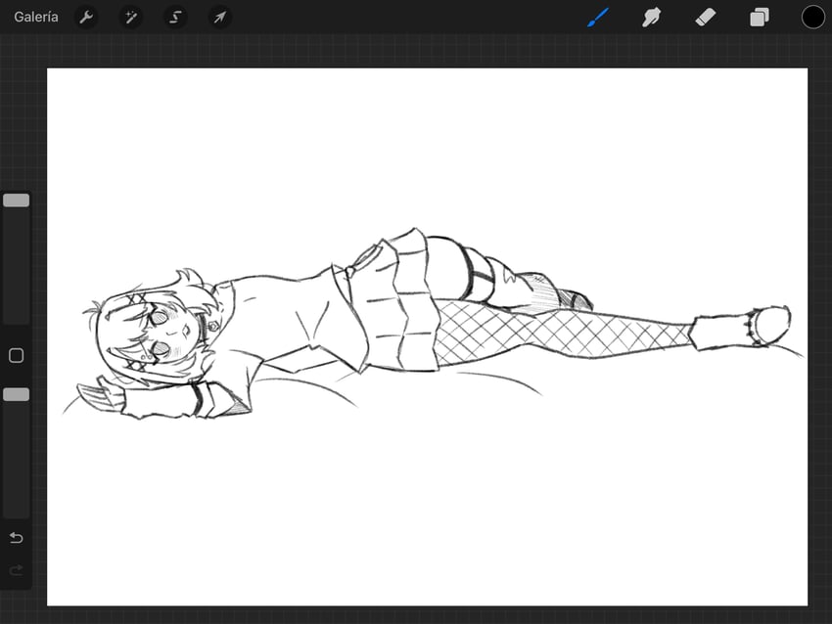
Task: Activate the Transform arrow tool
Action: coord(219,18)
